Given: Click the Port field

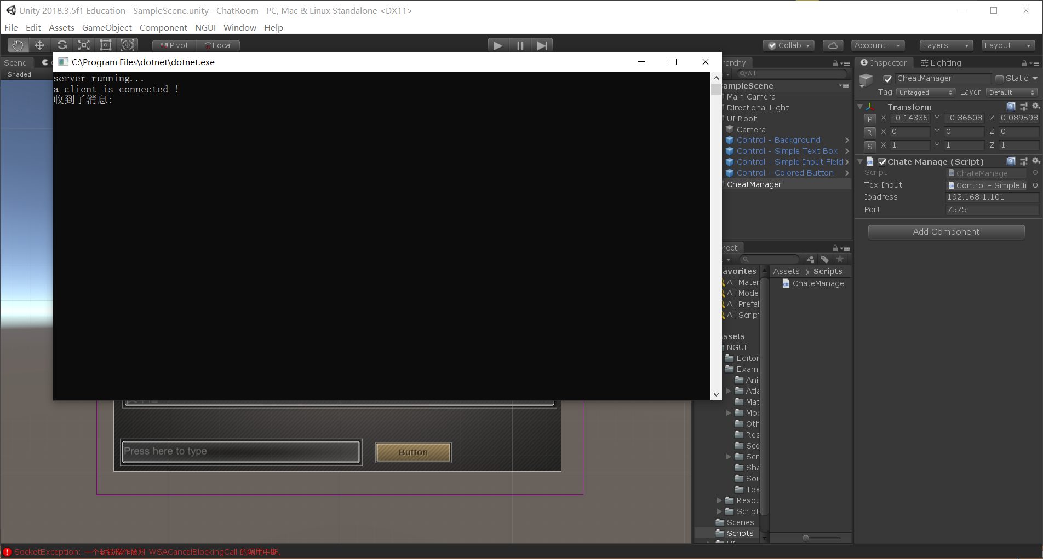Looking at the screenshot, I should (992, 210).
